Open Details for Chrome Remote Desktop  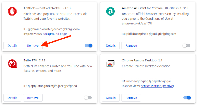tap(111, 98)
